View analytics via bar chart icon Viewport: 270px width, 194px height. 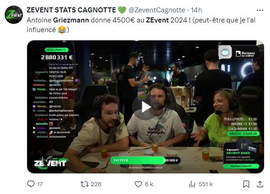(x=192, y=184)
